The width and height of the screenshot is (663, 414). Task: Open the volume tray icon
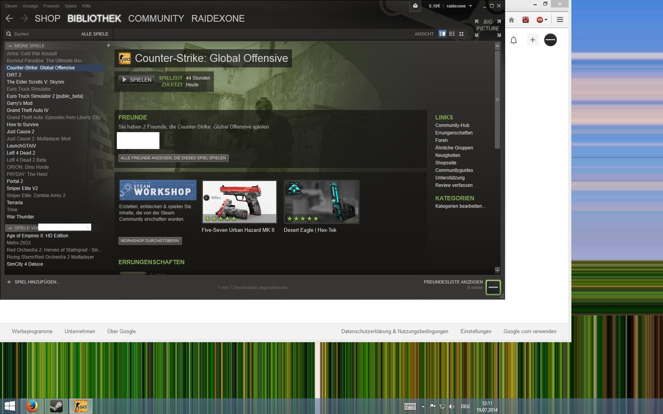(452, 406)
